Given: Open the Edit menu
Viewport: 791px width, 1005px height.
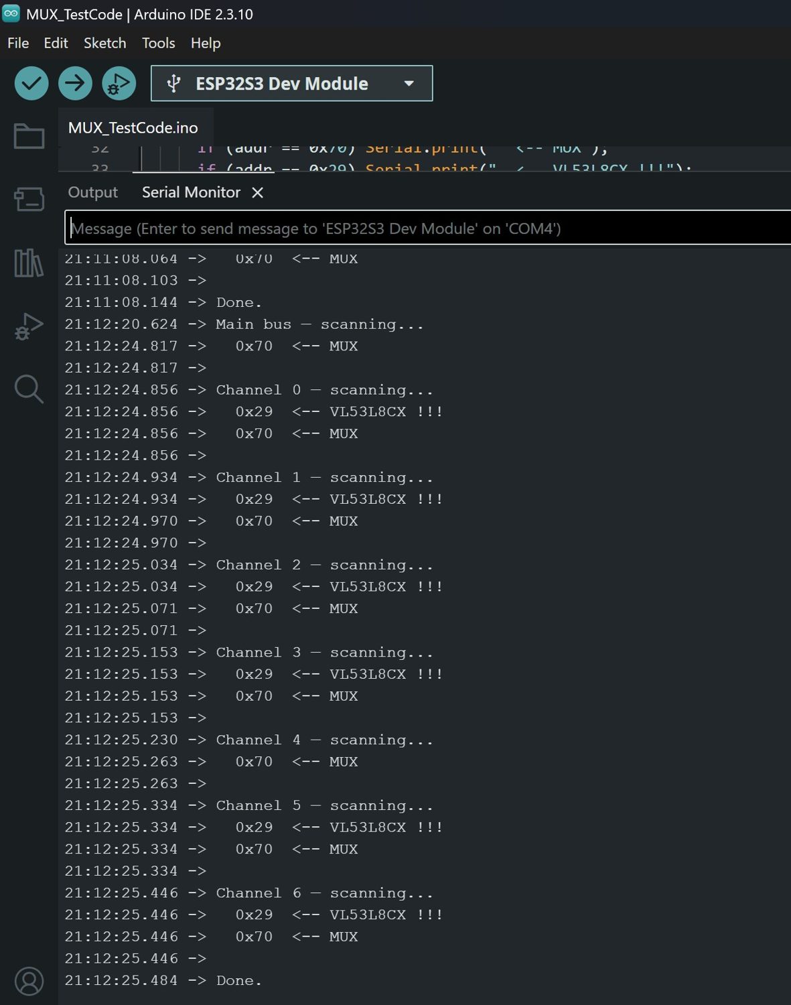Looking at the screenshot, I should 56,43.
